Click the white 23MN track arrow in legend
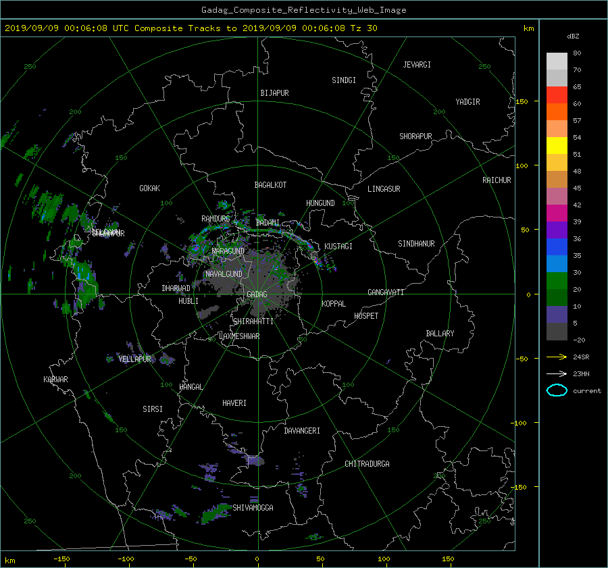The height and width of the screenshot is (568, 608). coord(557,373)
